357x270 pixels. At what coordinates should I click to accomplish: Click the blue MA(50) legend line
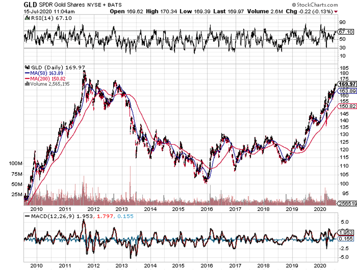click(x=27, y=73)
